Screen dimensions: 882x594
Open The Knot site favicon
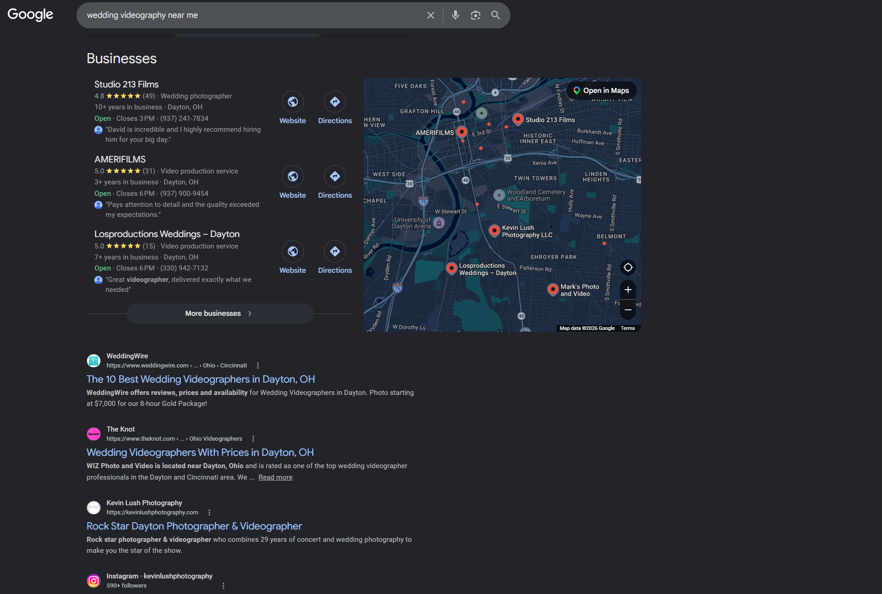[94, 434]
